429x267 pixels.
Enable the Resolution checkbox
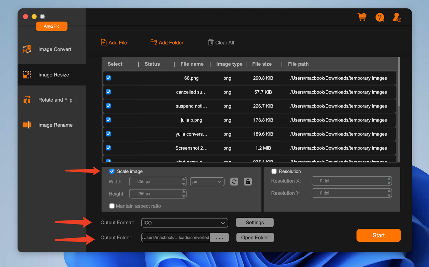coord(274,171)
